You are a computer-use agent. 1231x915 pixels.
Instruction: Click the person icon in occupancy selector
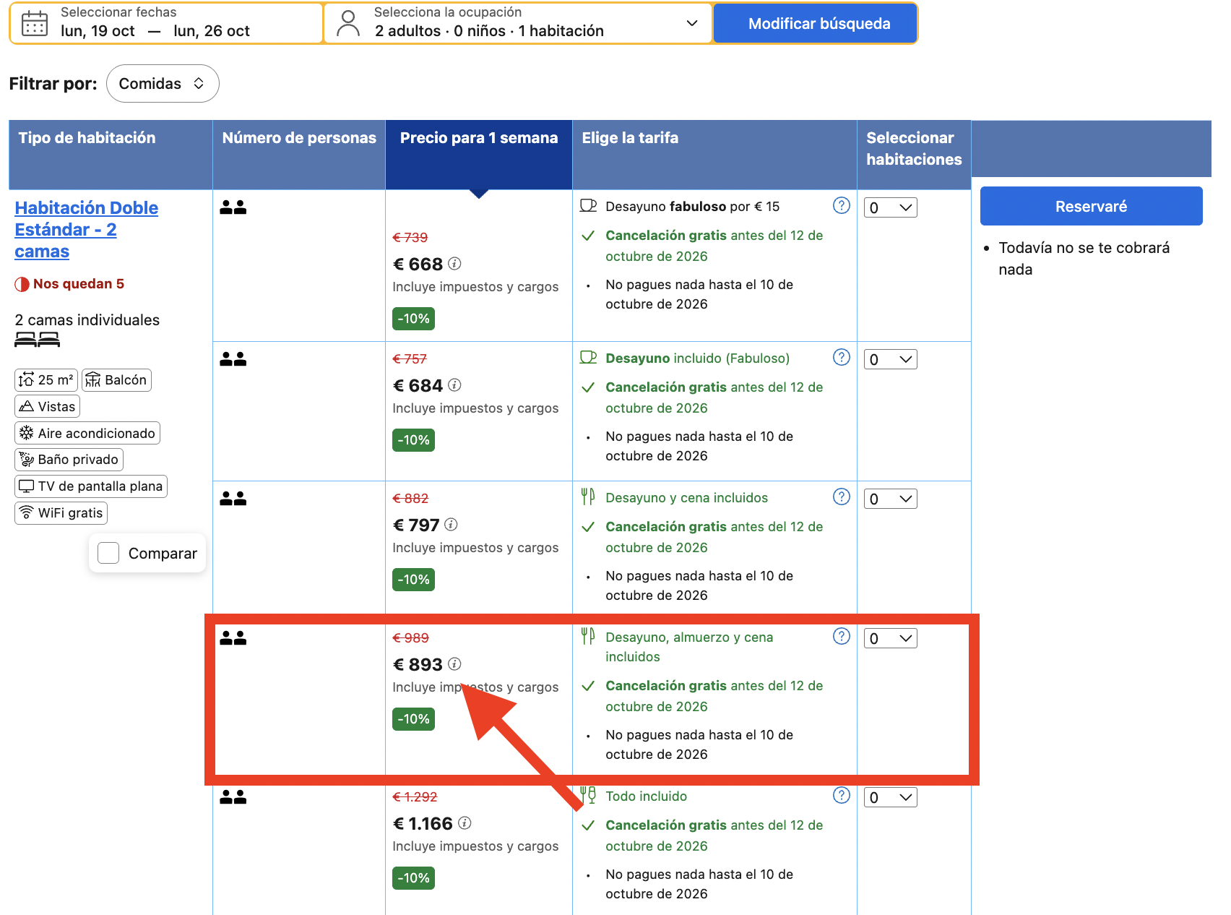[348, 23]
